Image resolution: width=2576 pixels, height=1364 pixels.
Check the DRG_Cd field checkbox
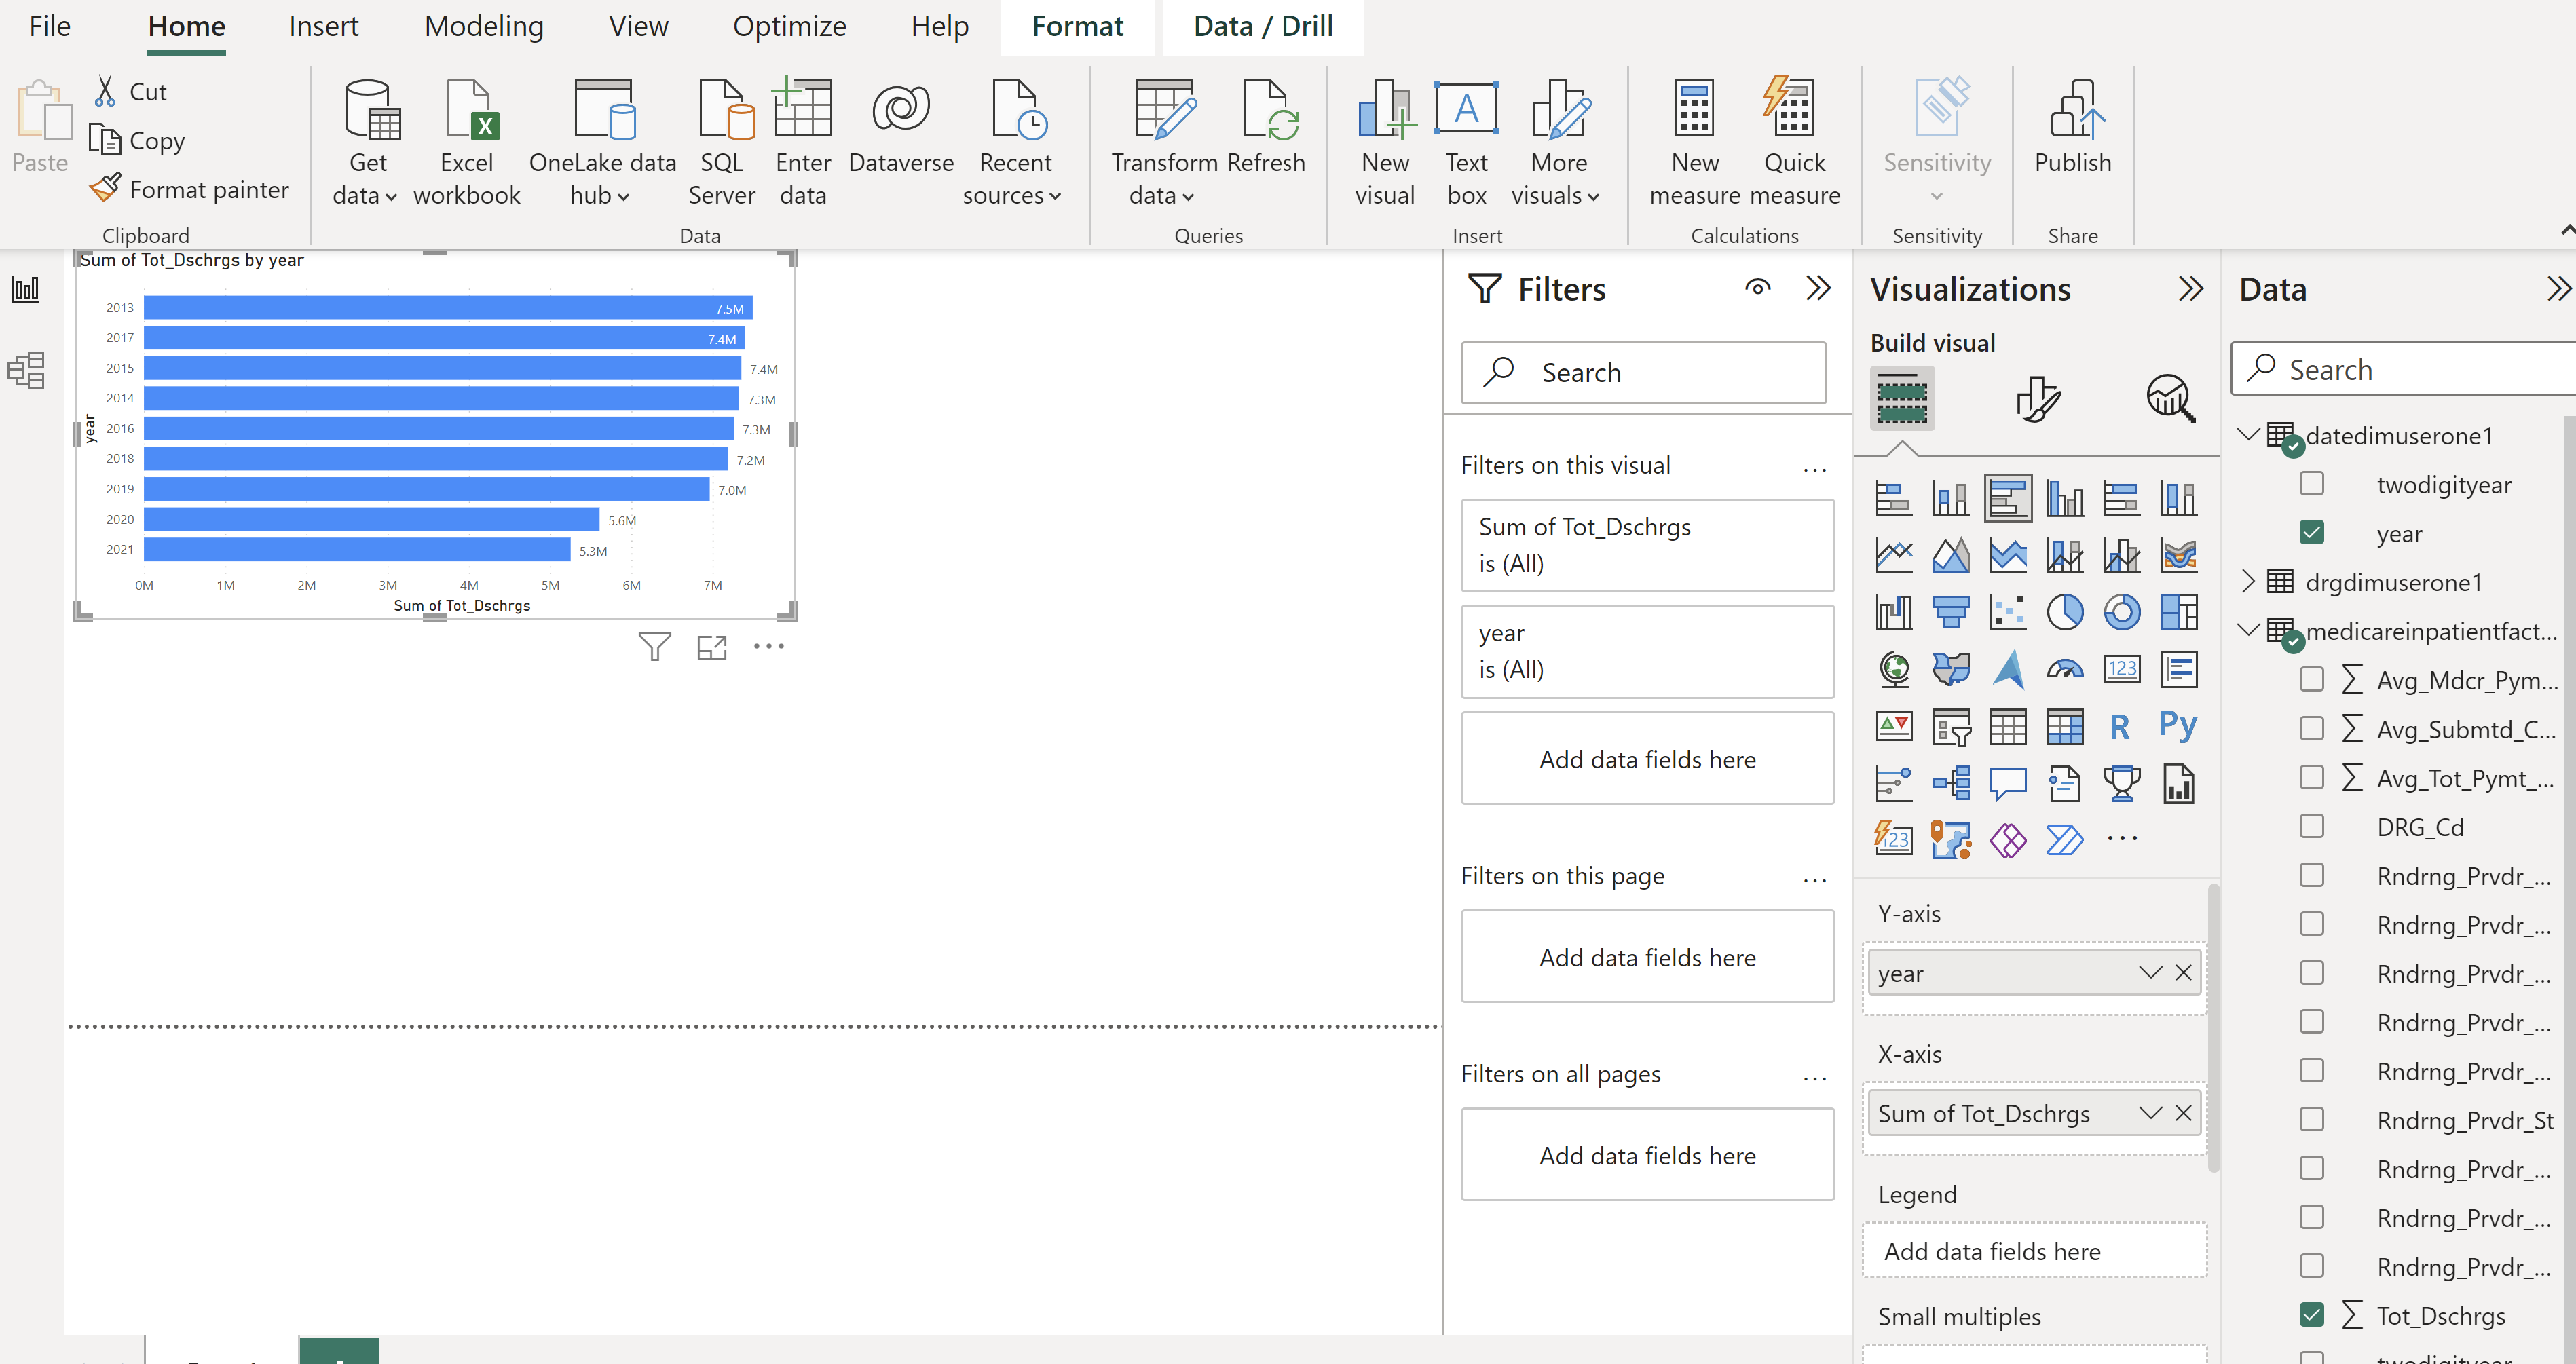tap(2311, 826)
